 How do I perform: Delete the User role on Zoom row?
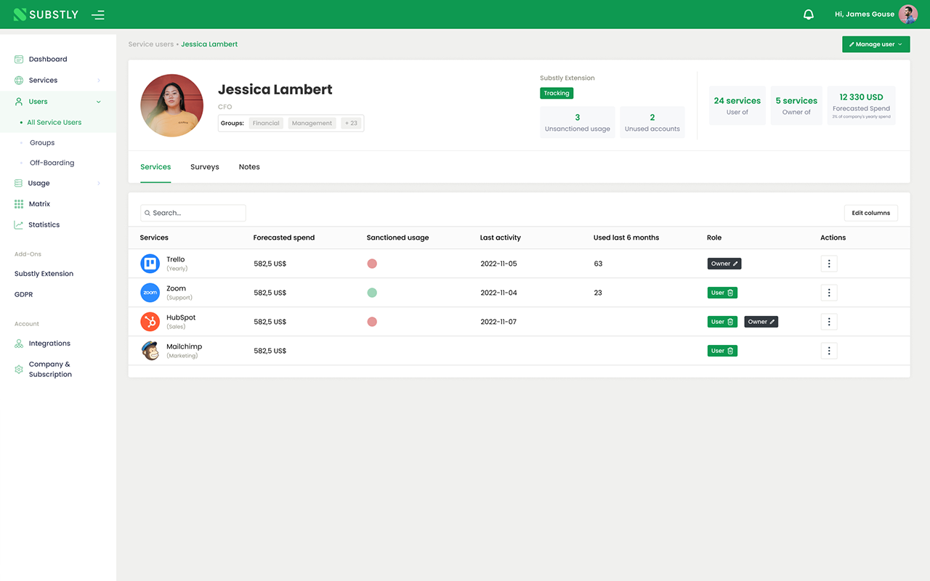click(731, 293)
